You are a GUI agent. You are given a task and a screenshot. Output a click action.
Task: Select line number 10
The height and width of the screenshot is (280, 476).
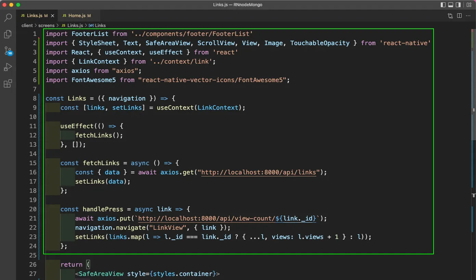tap(33, 117)
